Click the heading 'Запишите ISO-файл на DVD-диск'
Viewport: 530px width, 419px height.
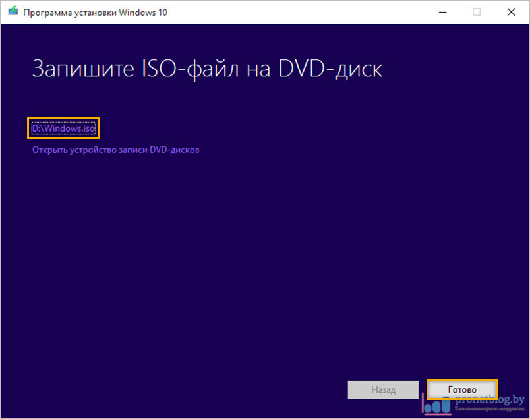point(207,69)
